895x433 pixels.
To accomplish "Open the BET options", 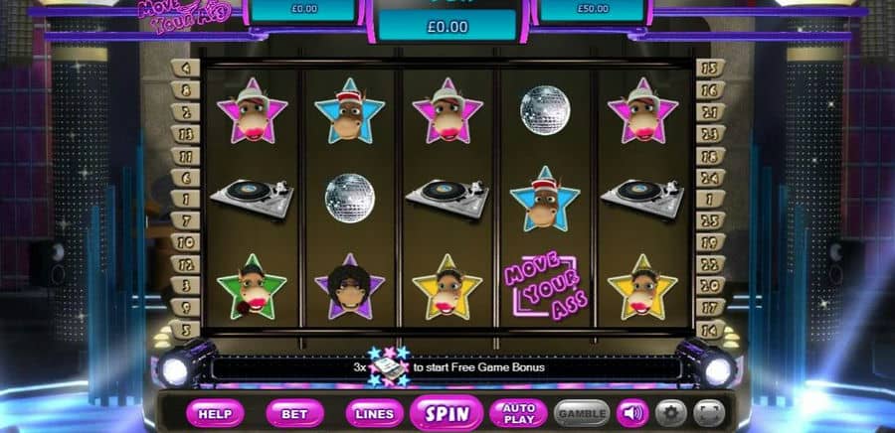I will tap(294, 413).
